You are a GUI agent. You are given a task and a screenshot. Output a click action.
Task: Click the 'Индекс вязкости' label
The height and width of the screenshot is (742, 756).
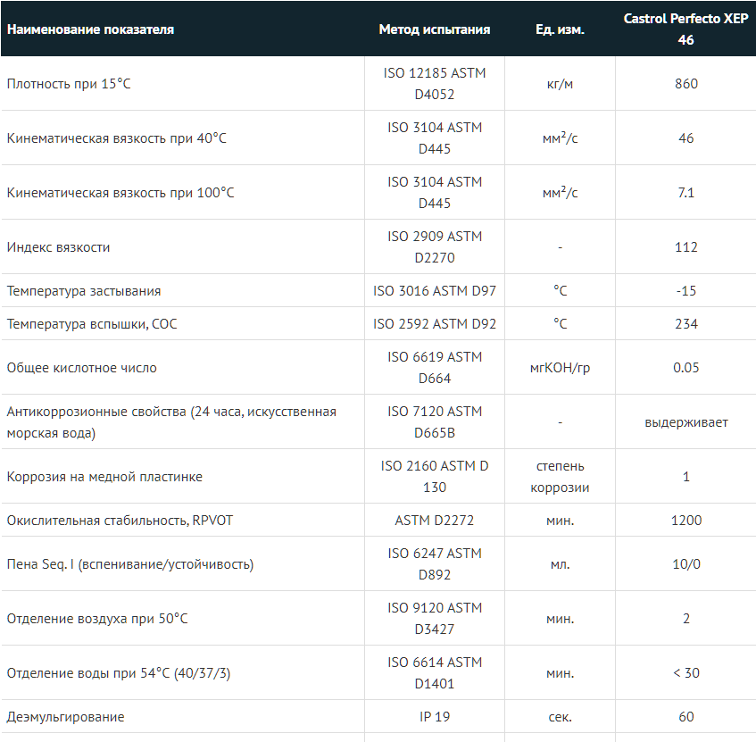pos(58,247)
